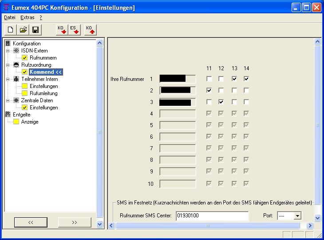Click the Rufnummer 3 number field

point(178,102)
